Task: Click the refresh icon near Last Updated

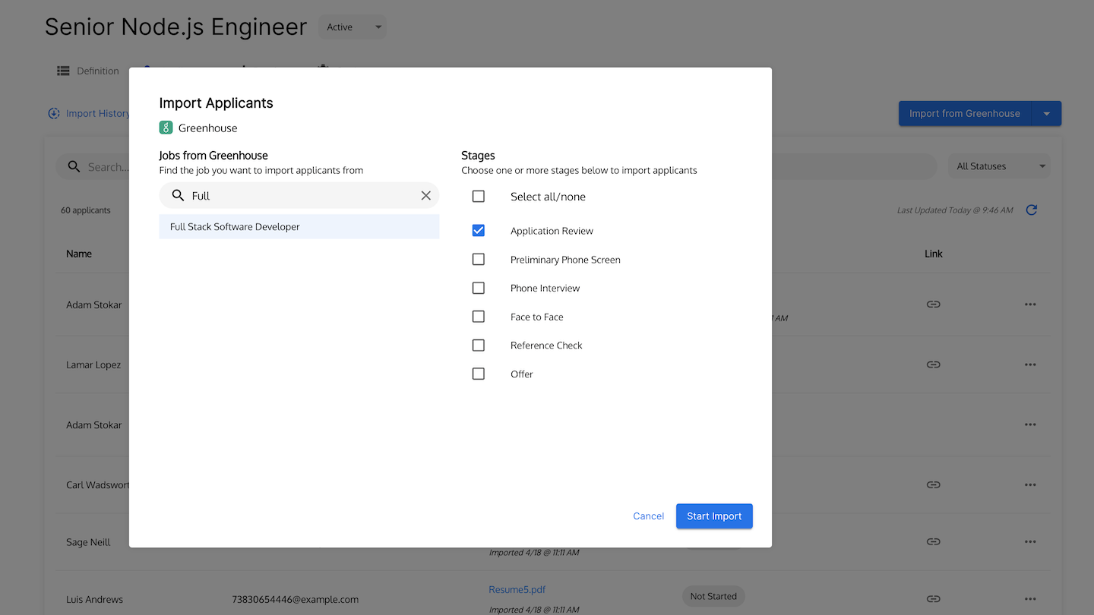Action: pos(1031,210)
